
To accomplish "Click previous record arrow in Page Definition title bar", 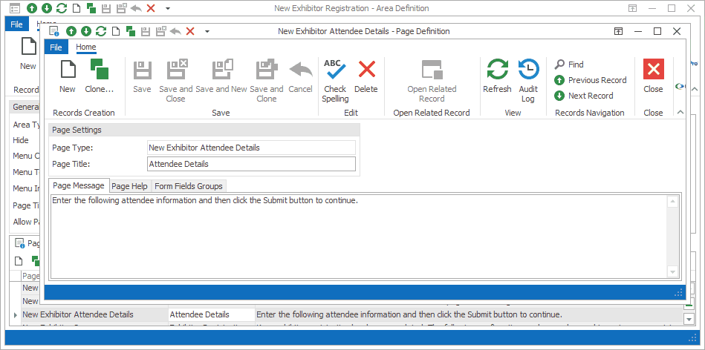I will [x=71, y=31].
